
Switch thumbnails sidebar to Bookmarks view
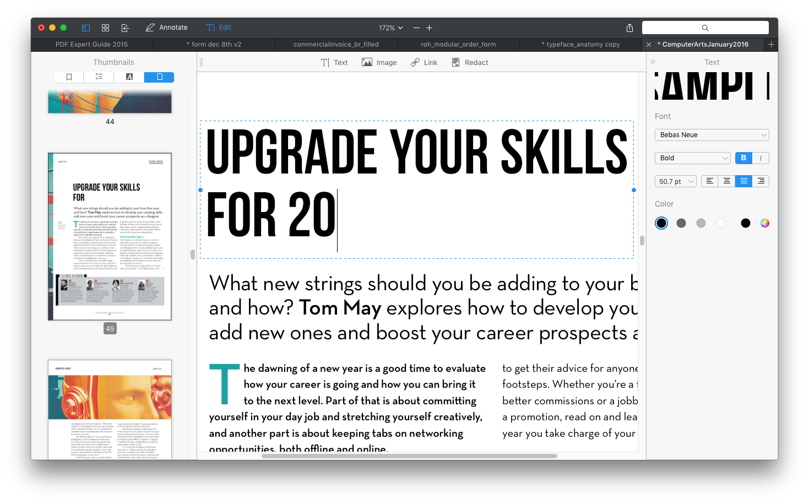tap(68, 77)
